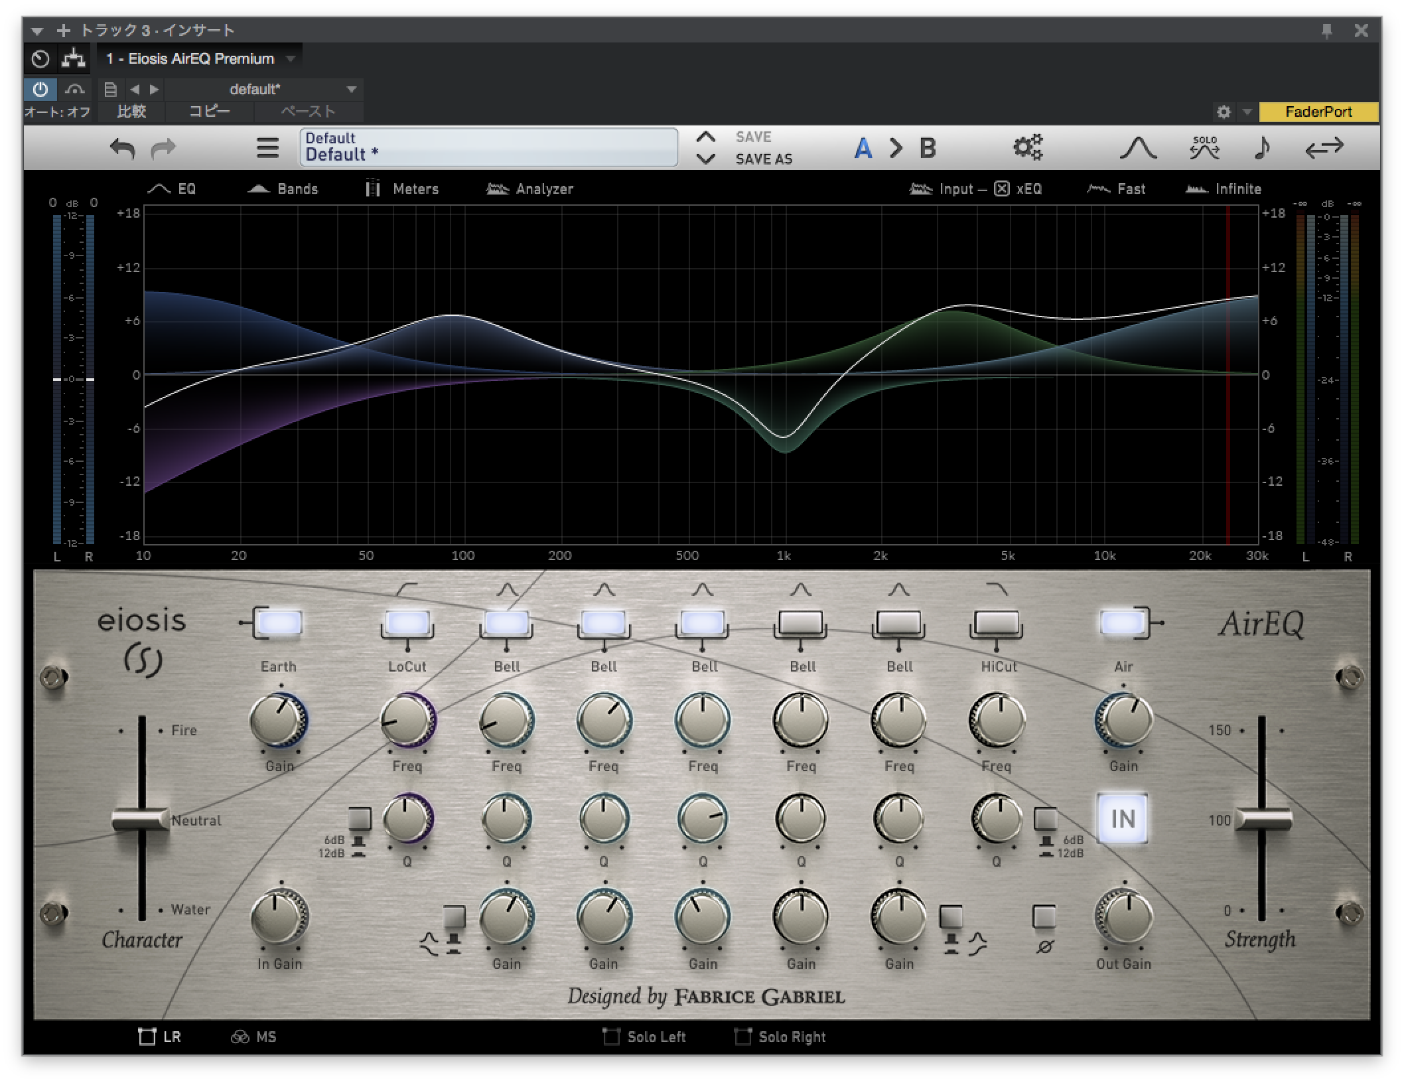The height and width of the screenshot is (1083, 1404).
Task: Open the gear settings icon near FaderPort
Action: click(1224, 112)
